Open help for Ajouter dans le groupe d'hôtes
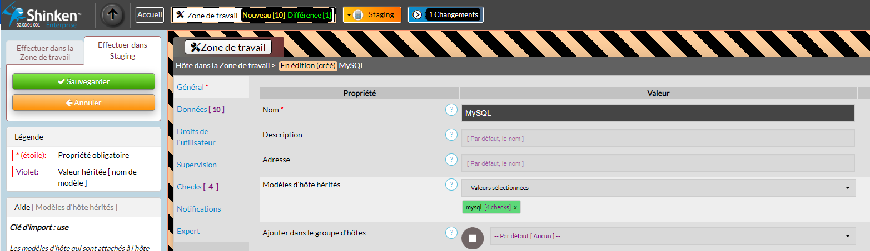This screenshot has width=870, height=251. 451,233
